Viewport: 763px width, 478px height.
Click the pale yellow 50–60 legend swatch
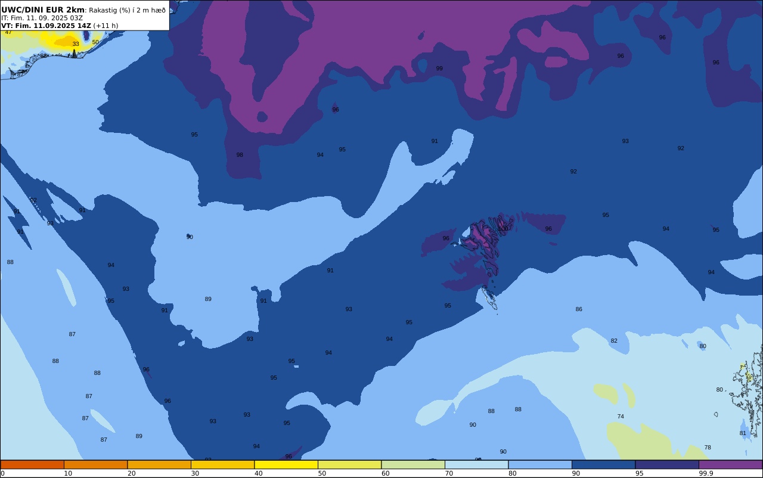(x=349, y=464)
